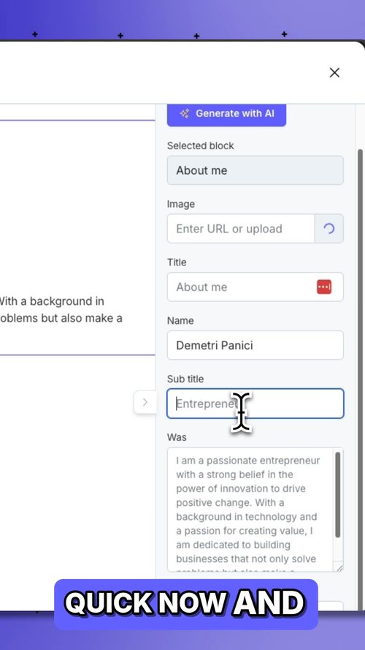Click the upload spinner icon beside Image field
Screen dimensions: 365x650
pyautogui.click(x=329, y=229)
